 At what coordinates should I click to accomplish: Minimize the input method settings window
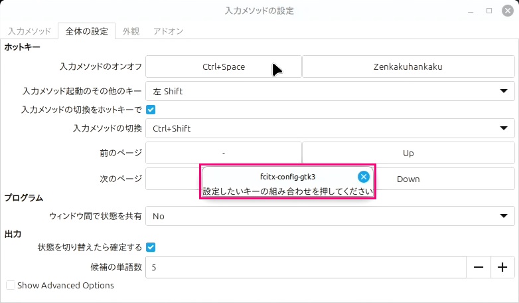[471, 11]
